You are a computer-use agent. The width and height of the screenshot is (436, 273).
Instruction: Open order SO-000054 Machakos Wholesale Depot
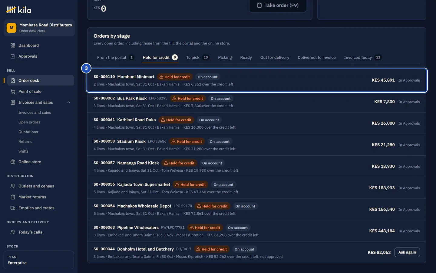point(257,210)
